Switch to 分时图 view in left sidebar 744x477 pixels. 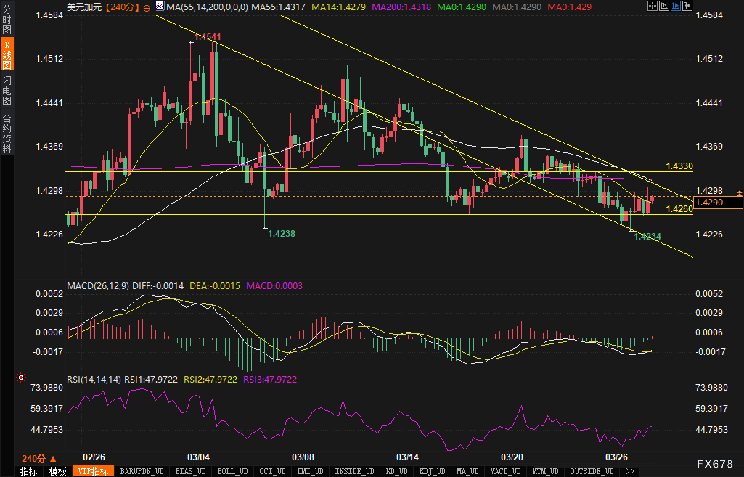[x=7, y=19]
